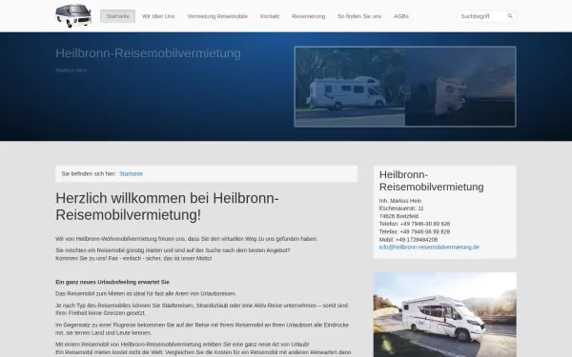Screen dimensions: 572x357
Task: Click the 'Fair - einfach - sicher' motto line
Action: point(133,258)
